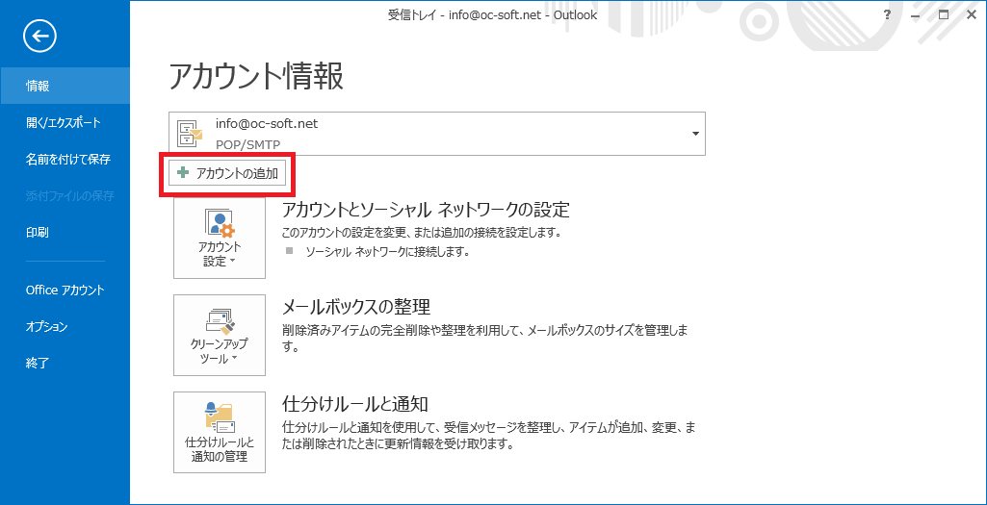Open the Office アカウント page
Viewport: 987px width, 505px height.
coord(65,290)
